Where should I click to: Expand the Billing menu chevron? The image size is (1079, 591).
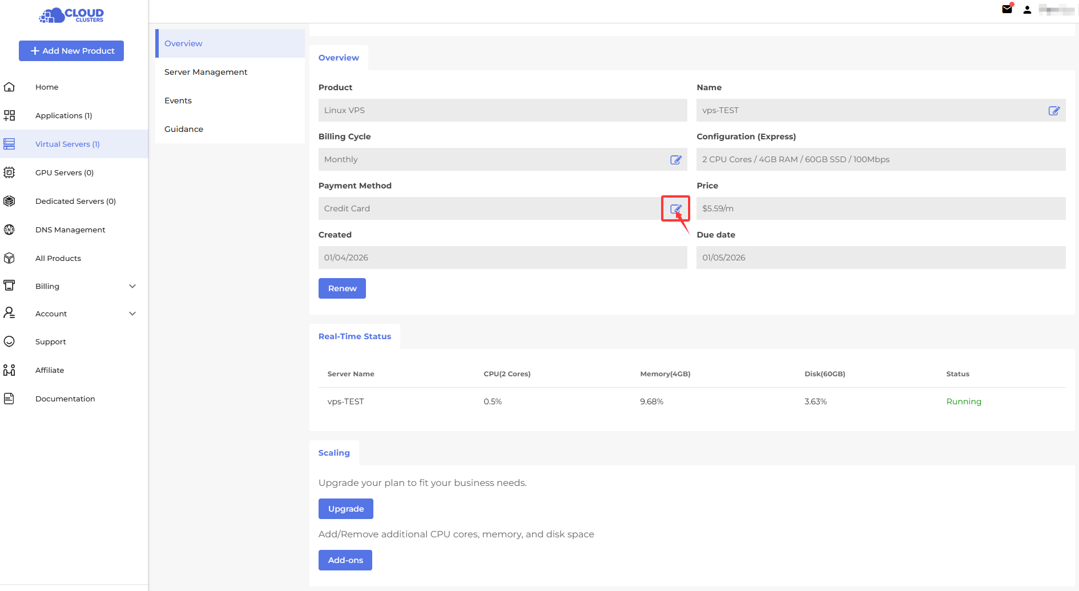coord(132,286)
